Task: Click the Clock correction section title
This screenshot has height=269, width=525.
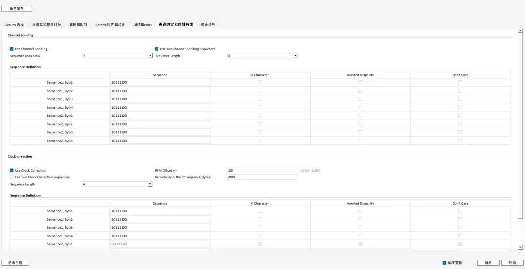Action: click(x=20, y=156)
